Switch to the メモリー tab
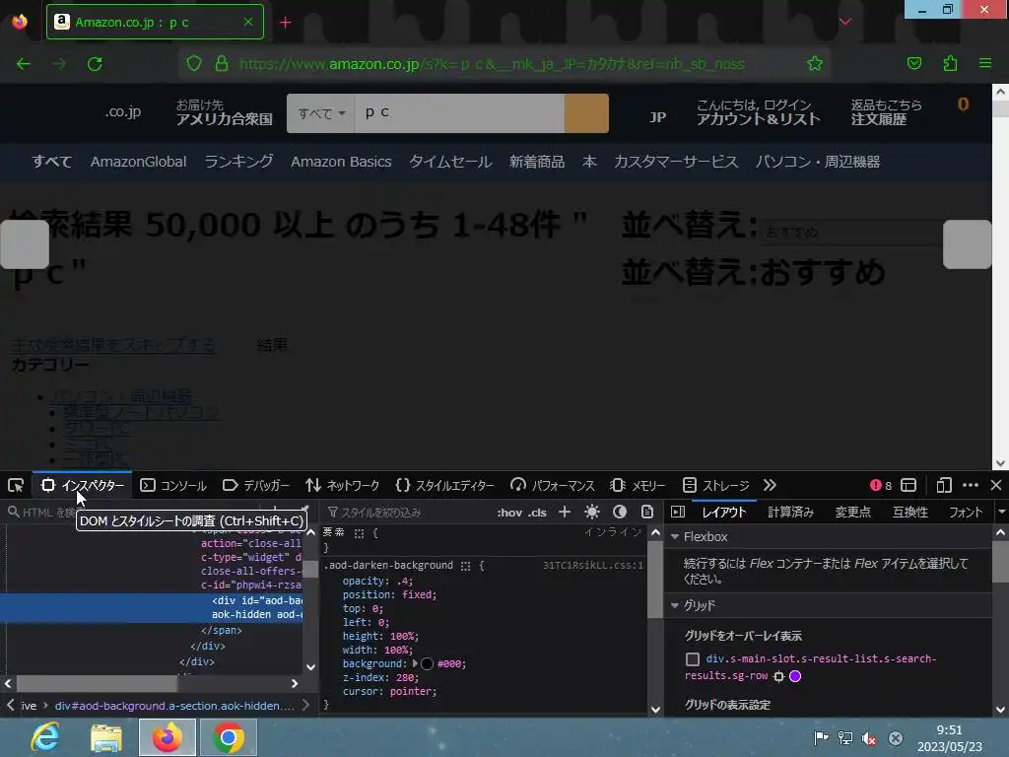This screenshot has width=1009, height=757. click(x=638, y=485)
